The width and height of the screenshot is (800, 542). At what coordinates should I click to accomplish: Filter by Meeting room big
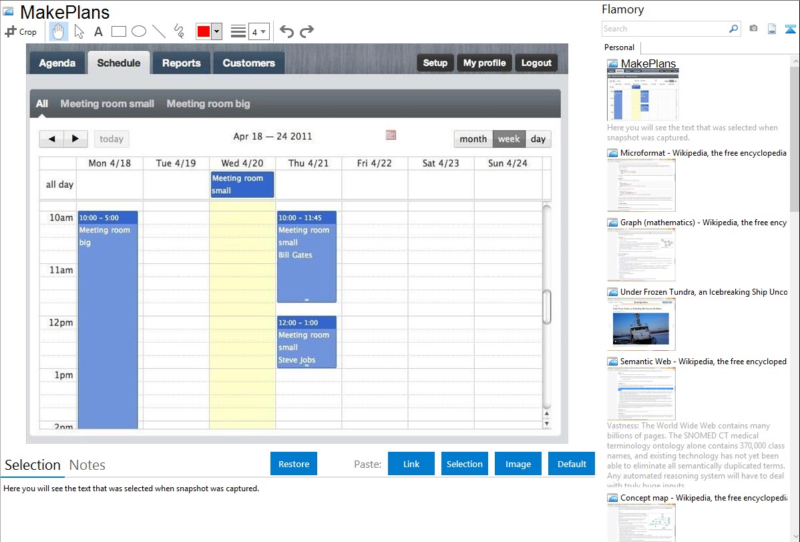point(208,104)
